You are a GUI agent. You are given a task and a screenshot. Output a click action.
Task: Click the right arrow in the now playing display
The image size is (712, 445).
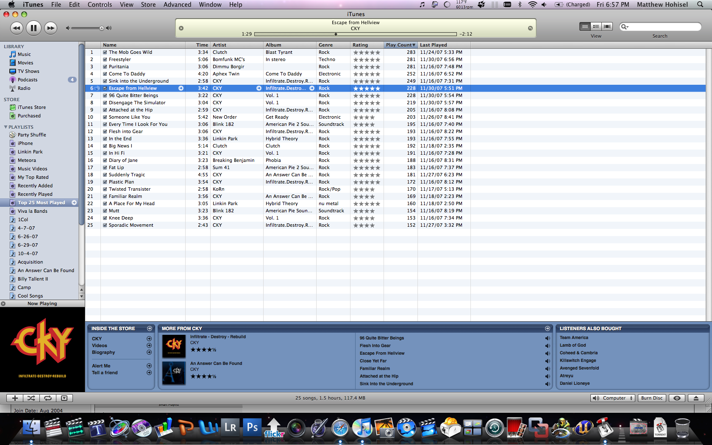pos(530,28)
